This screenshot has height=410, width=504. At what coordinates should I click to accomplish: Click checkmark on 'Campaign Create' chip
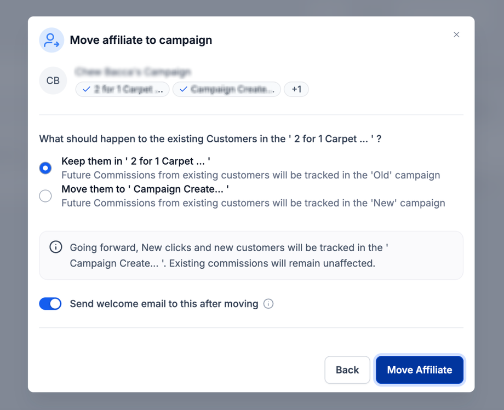point(184,89)
